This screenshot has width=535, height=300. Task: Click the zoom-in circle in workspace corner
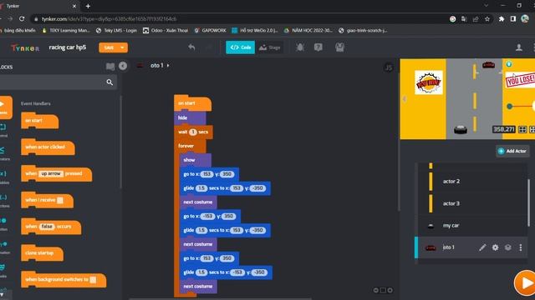[390, 290]
